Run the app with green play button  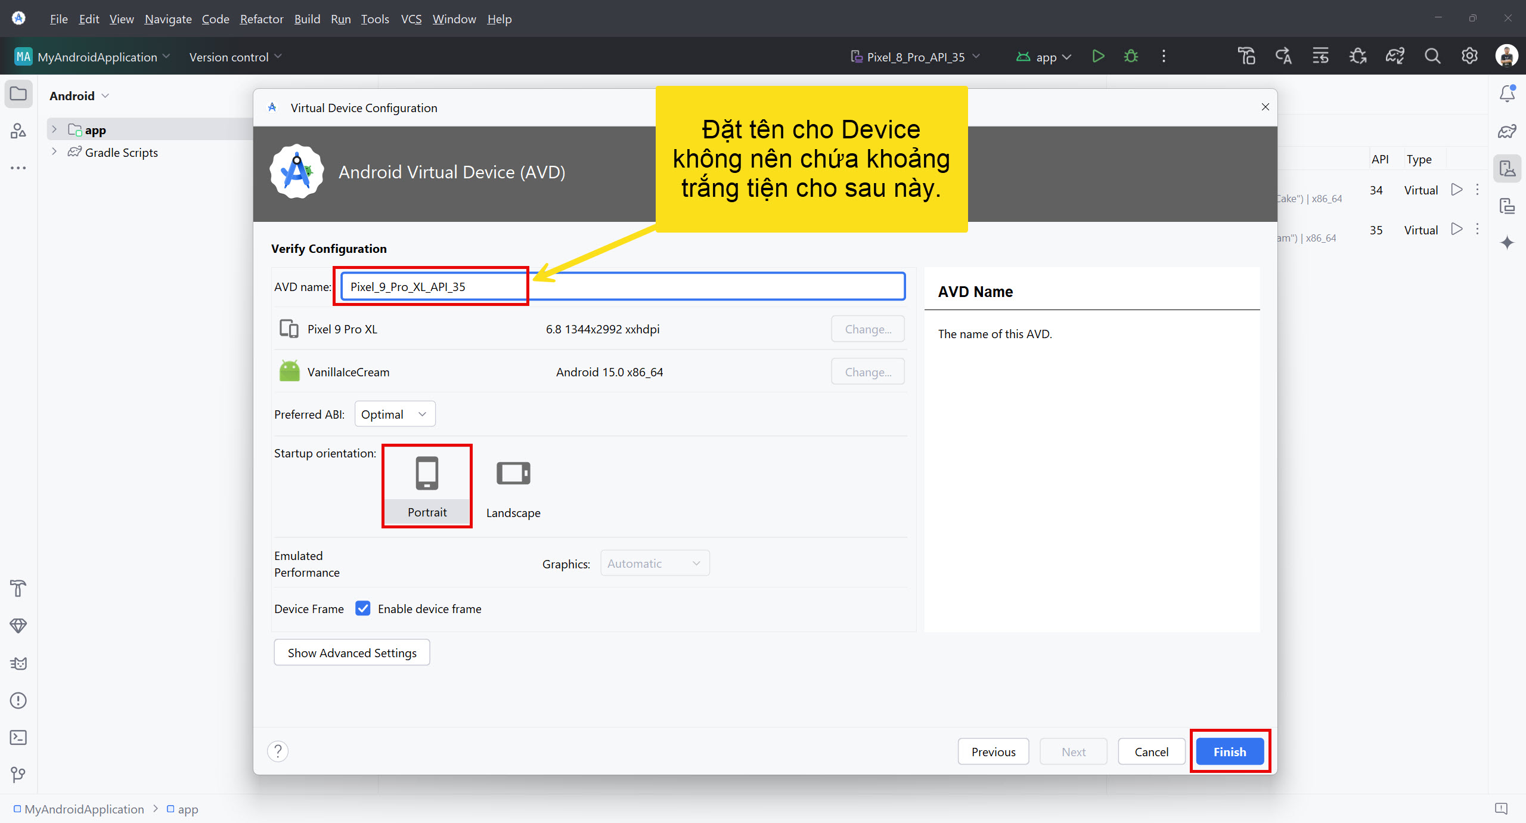[x=1098, y=57]
